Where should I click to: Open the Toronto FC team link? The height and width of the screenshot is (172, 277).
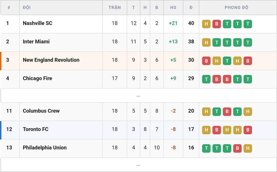(35, 129)
